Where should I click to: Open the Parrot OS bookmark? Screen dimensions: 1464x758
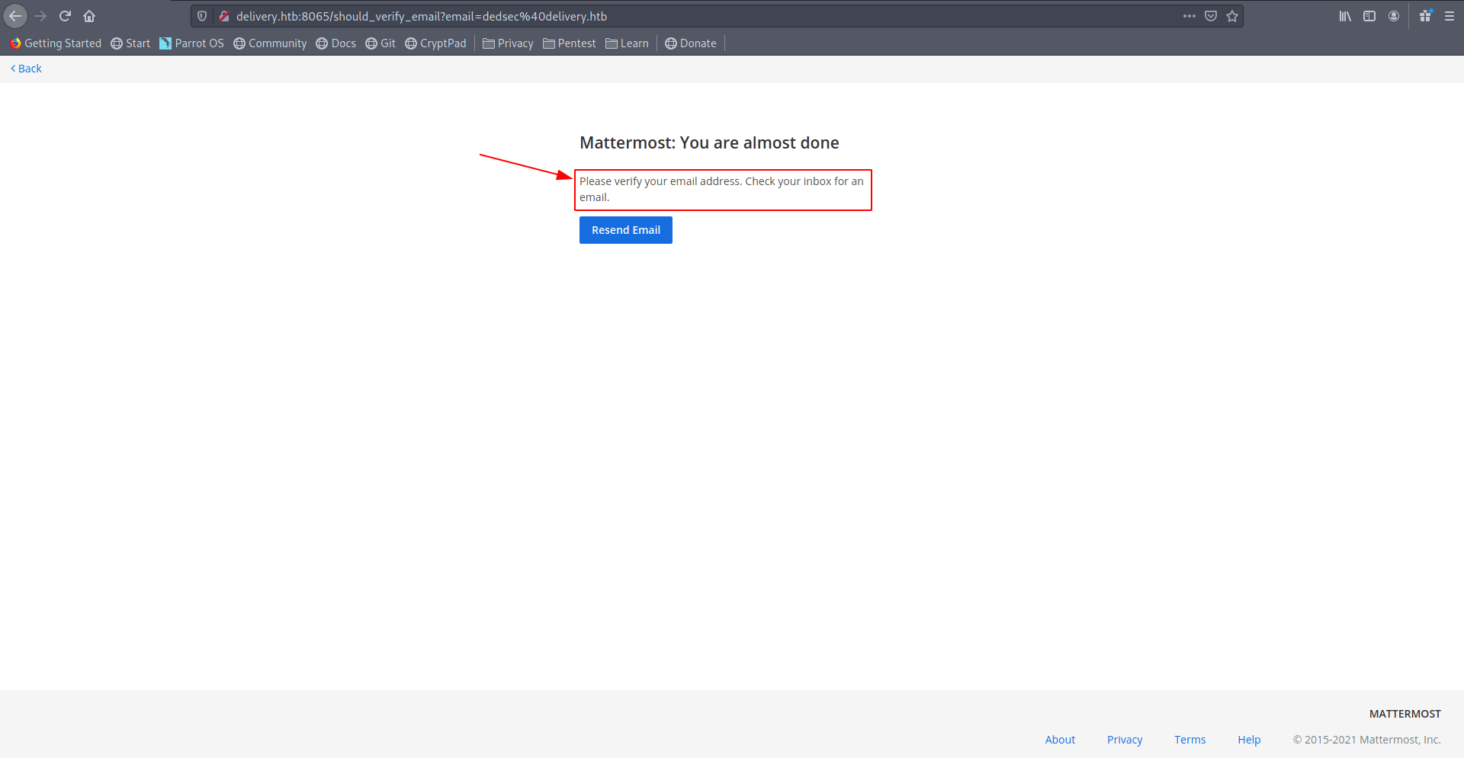[x=191, y=43]
